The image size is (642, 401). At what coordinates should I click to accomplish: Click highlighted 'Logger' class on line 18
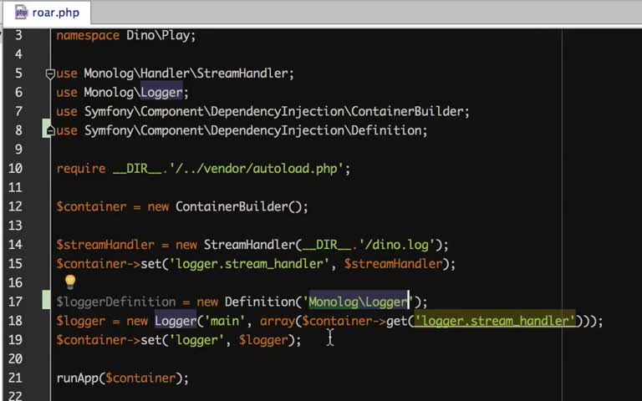(176, 321)
